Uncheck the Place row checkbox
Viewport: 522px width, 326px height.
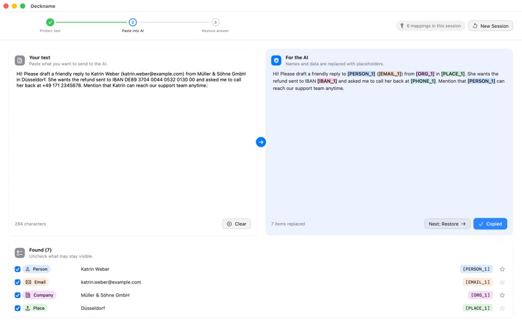18,308
